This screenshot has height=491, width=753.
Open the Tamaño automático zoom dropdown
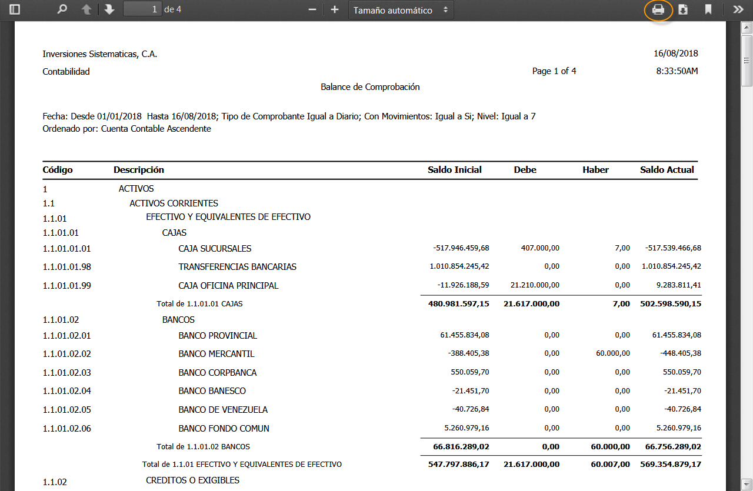click(401, 9)
